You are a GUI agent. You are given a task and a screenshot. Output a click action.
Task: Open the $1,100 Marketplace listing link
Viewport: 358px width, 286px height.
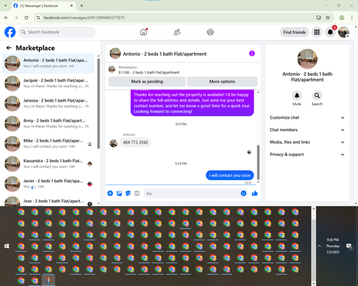pyautogui.click(x=149, y=72)
